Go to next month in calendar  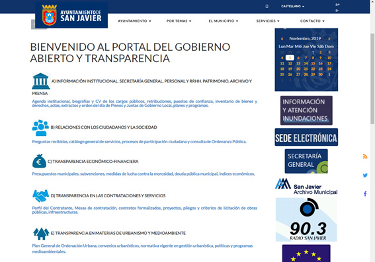(329, 39)
